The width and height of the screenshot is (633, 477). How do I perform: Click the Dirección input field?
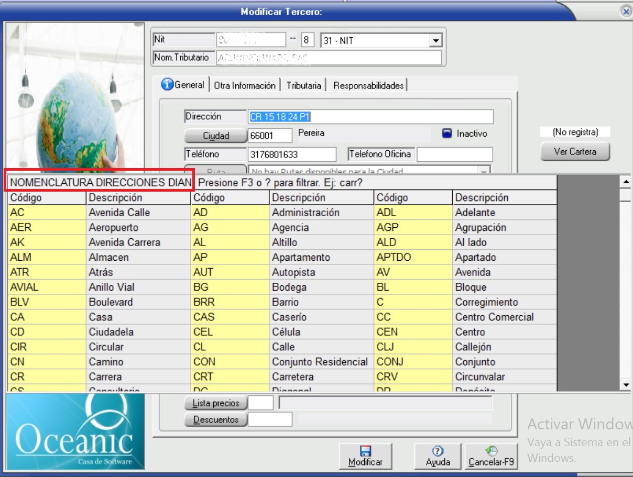point(370,117)
